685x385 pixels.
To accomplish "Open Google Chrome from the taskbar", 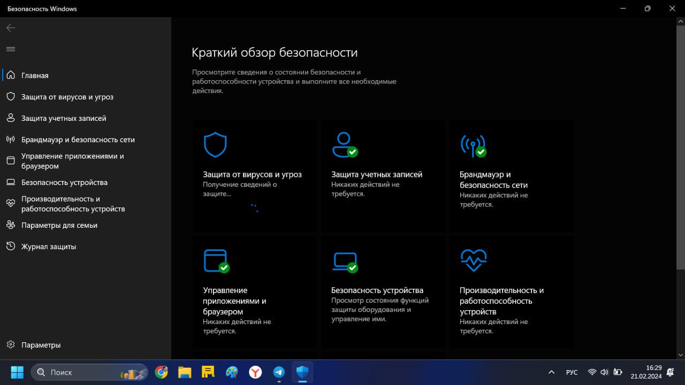I will point(161,372).
